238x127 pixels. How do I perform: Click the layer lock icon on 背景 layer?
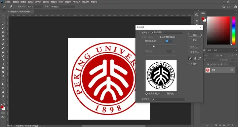coord(232,70)
